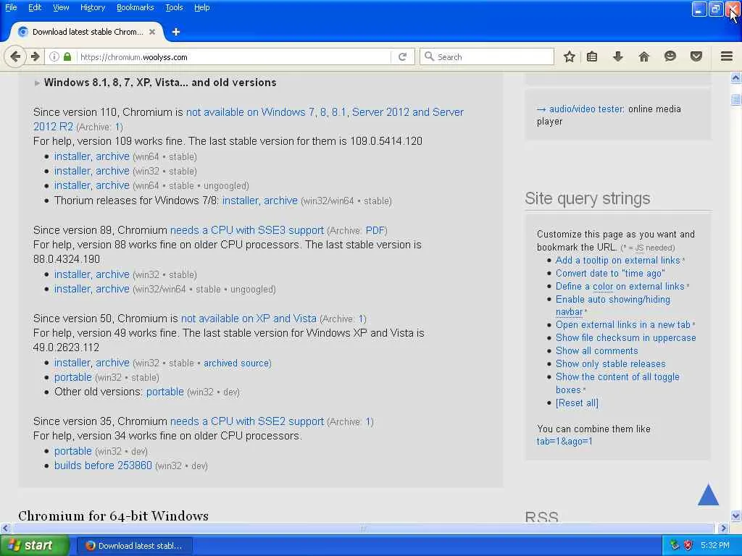Open the chat speech bubble icon
Screen dimensions: 742x556
click(670, 56)
